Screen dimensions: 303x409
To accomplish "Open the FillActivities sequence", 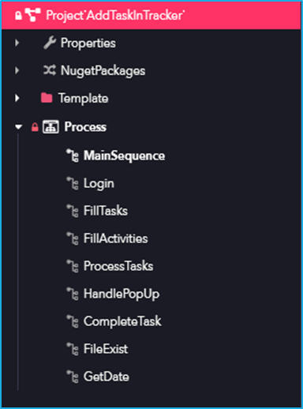I will pos(116,238).
